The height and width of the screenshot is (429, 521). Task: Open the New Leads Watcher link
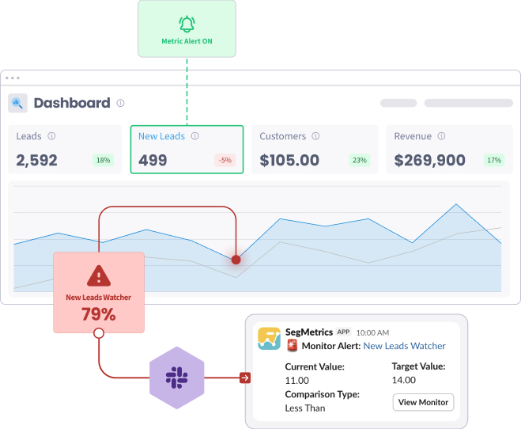pyautogui.click(x=404, y=346)
